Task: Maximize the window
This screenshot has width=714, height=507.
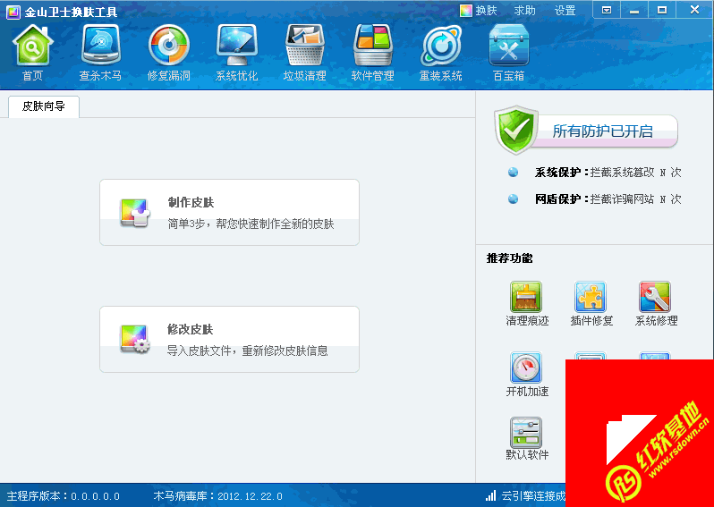Action: [662, 10]
